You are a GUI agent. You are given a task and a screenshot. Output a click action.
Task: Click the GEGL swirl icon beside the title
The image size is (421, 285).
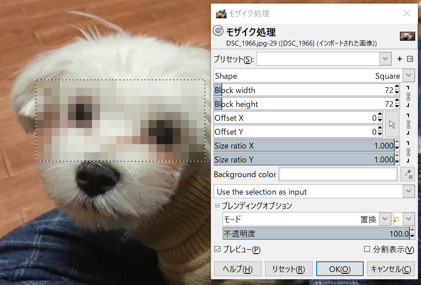(x=218, y=30)
